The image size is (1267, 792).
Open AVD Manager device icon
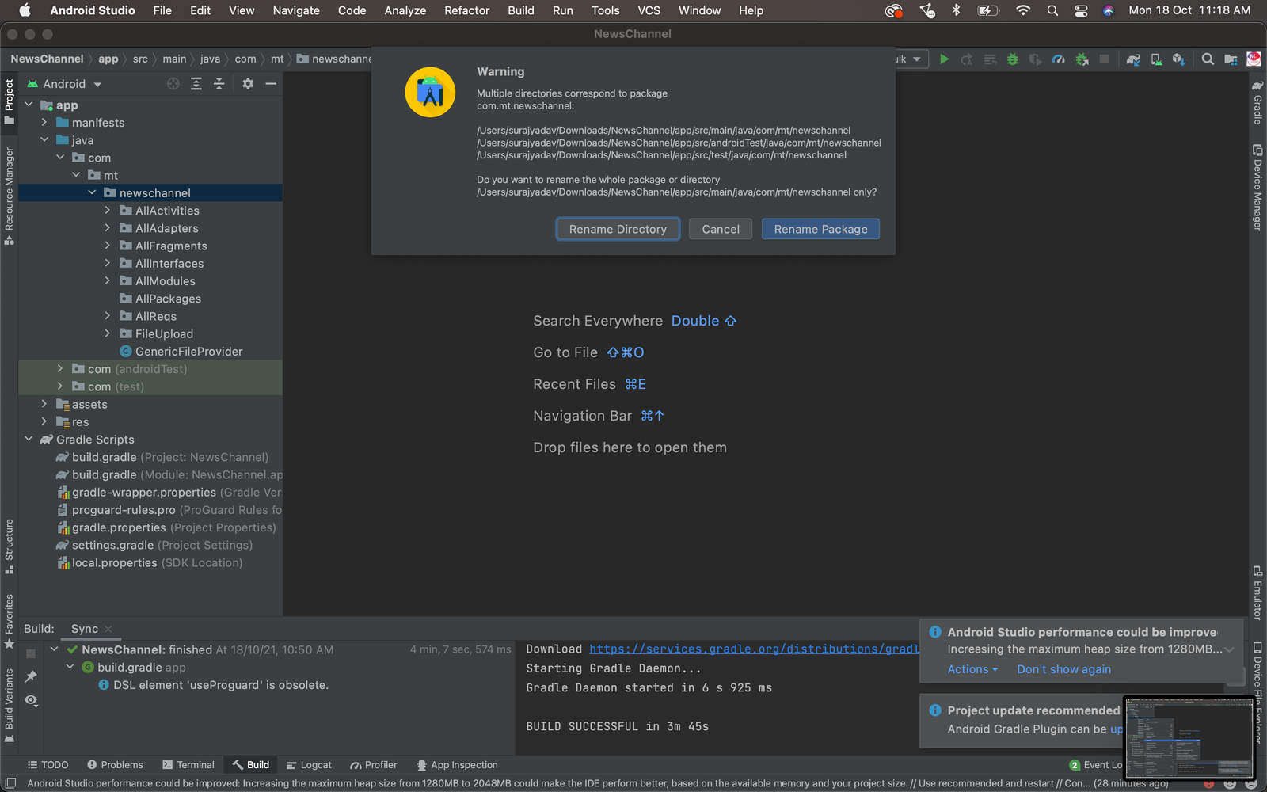coord(1156,59)
